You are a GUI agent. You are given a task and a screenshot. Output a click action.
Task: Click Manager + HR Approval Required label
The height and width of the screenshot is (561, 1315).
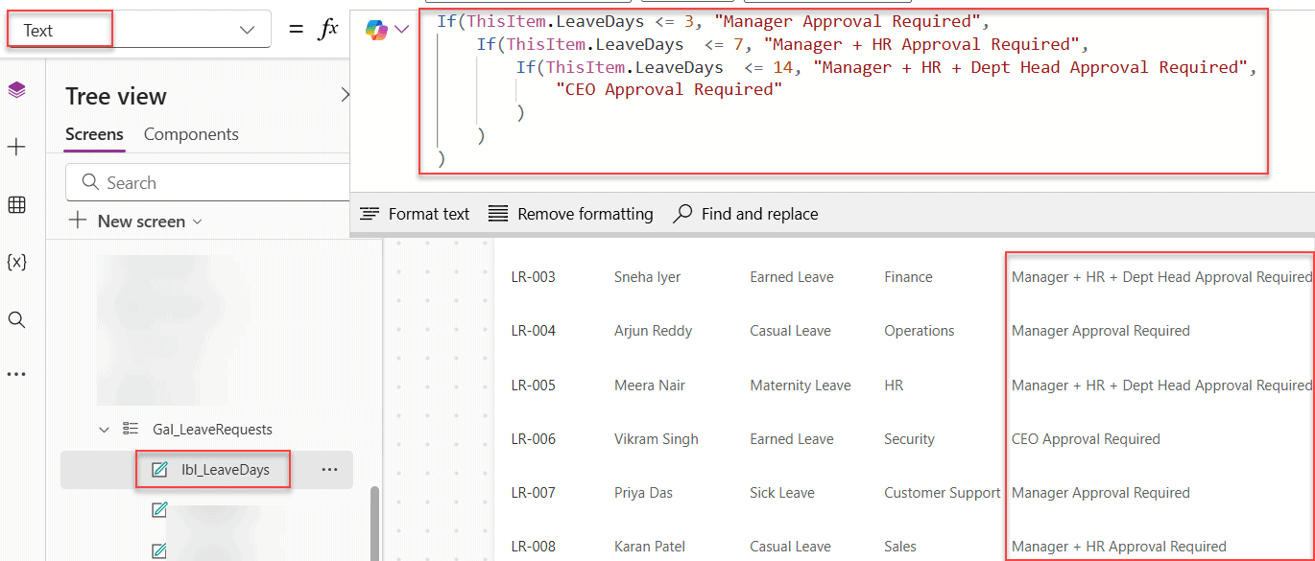coord(1119,547)
